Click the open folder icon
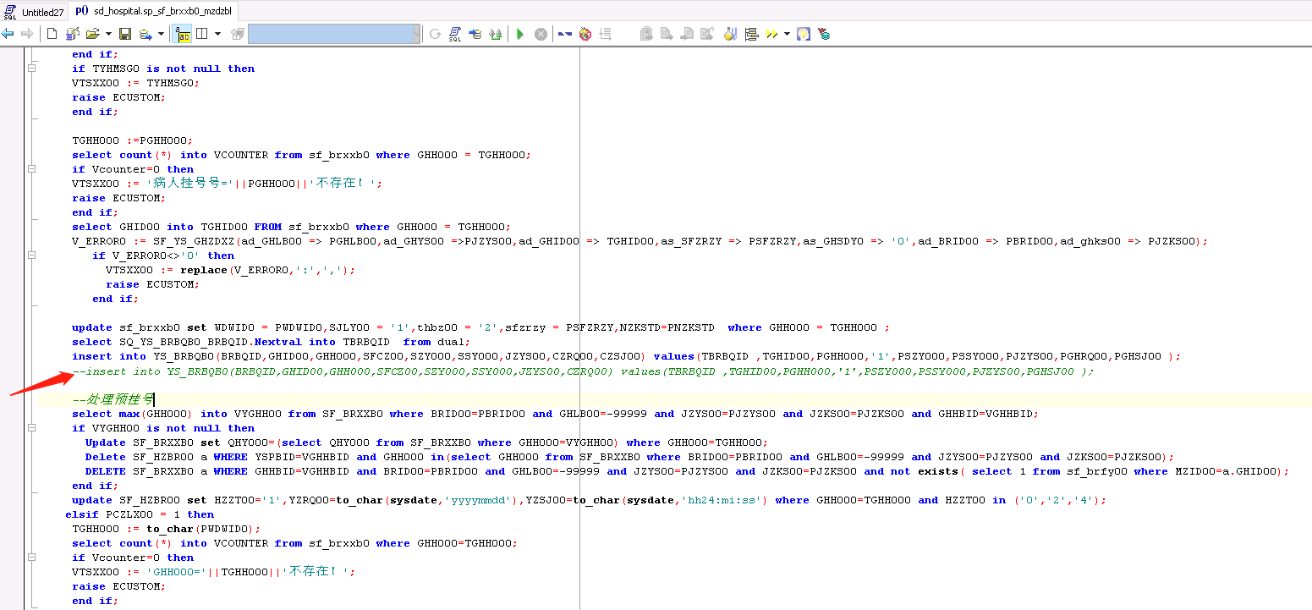Image resolution: width=1312 pixels, height=610 pixels. coord(92,34)
